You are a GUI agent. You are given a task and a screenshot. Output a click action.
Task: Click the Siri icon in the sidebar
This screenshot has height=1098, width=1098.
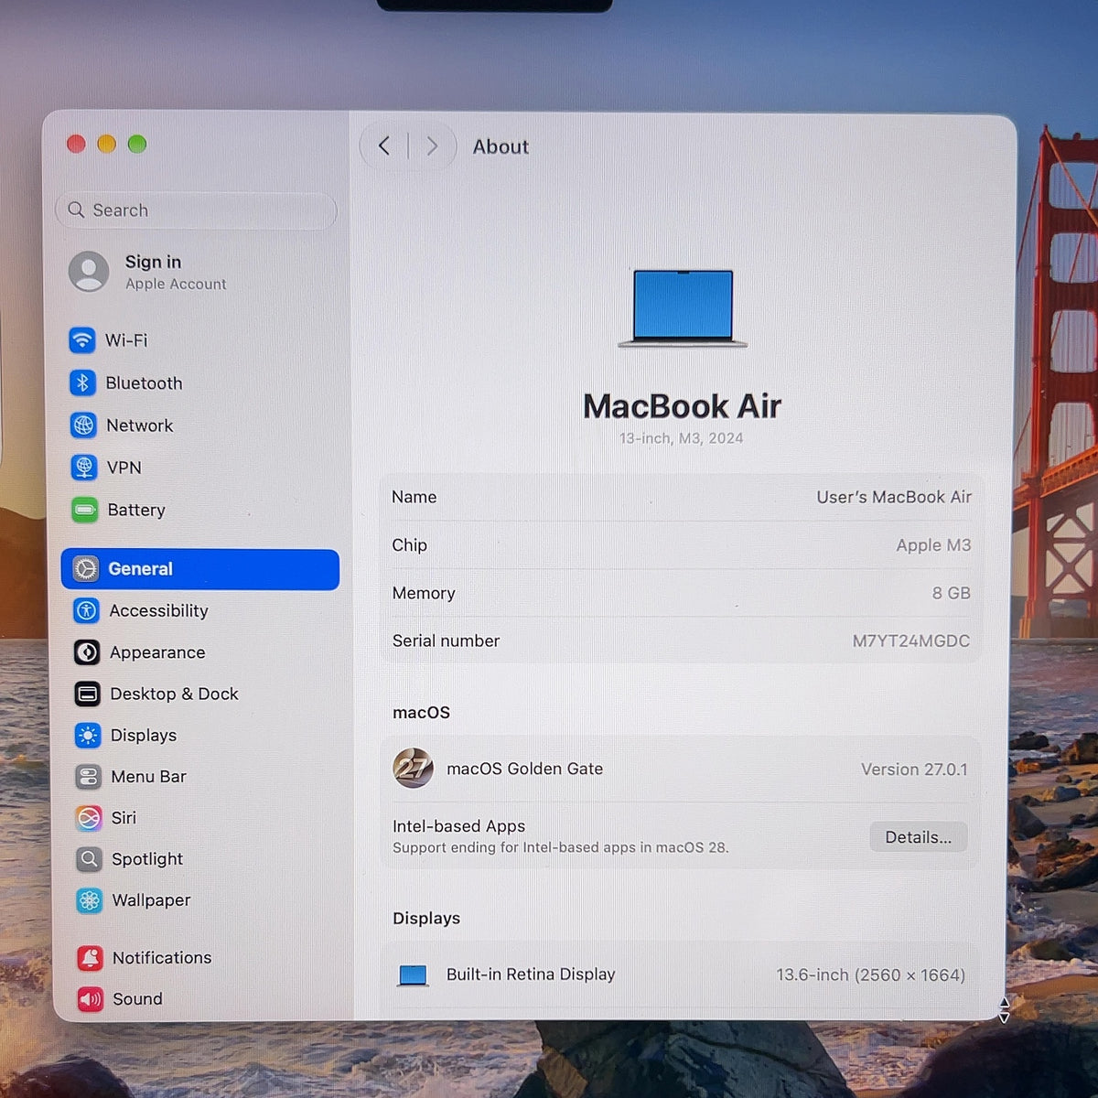click(89, 818)
